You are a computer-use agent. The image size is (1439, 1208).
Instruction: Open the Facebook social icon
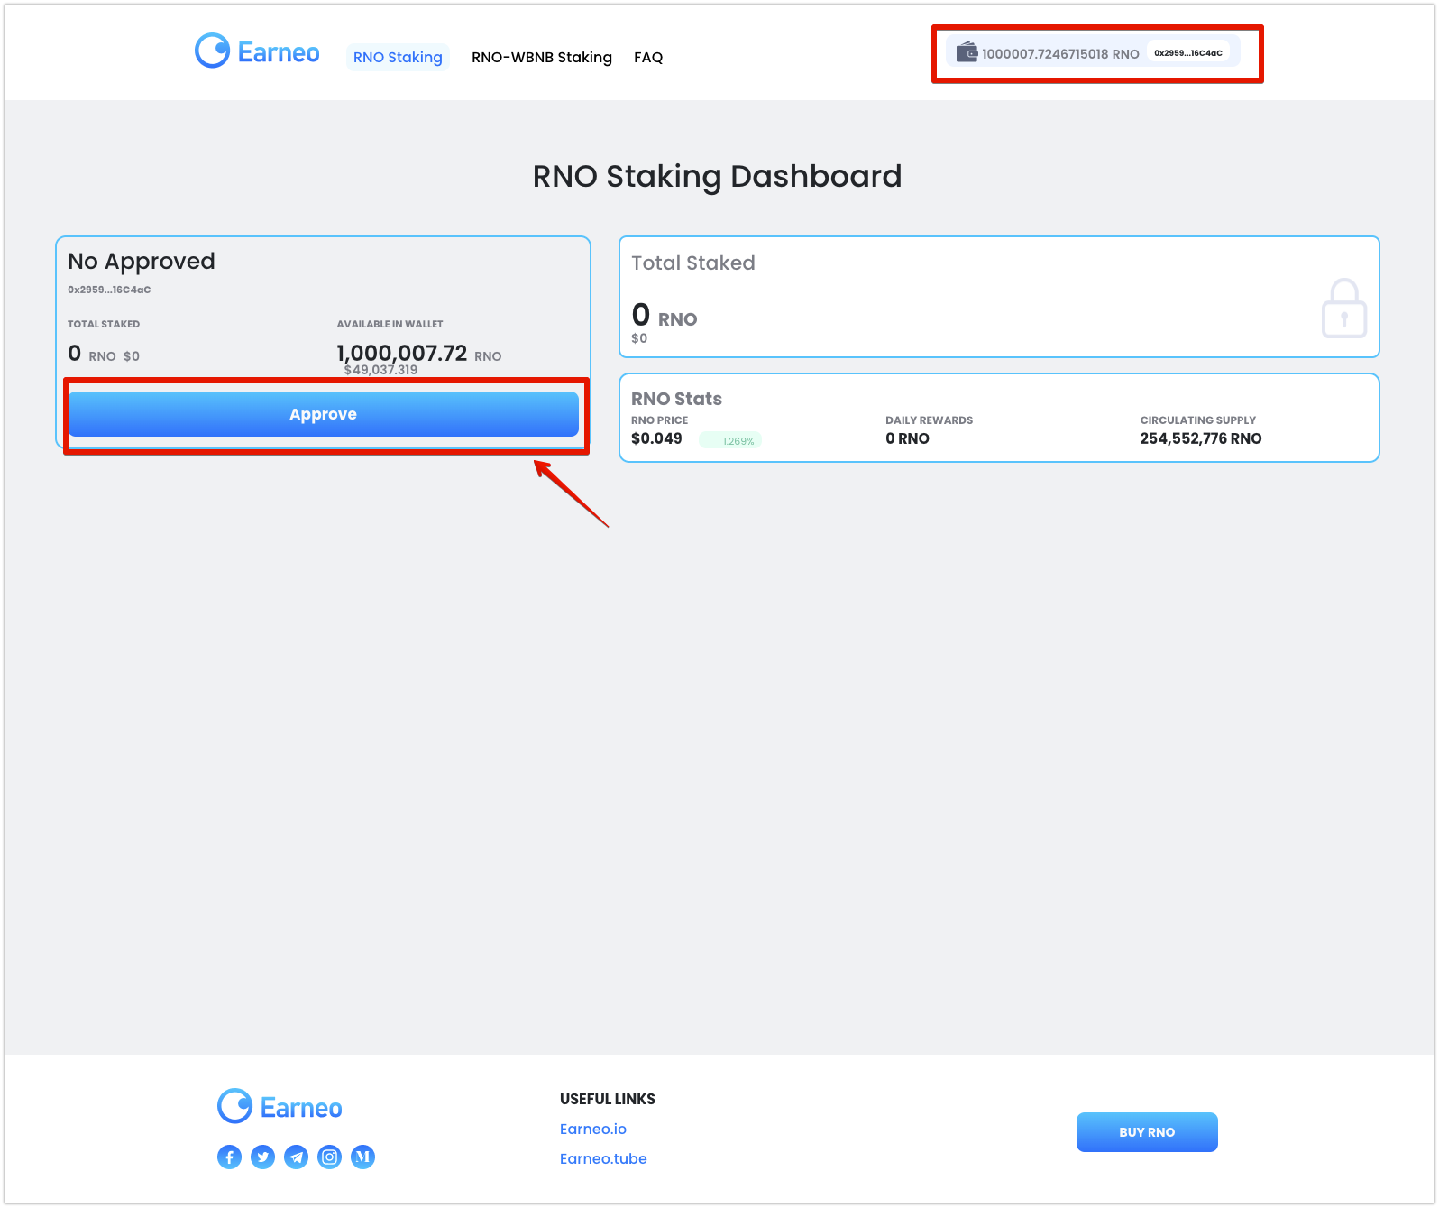pyautogui.click(x=230, y=1157)
